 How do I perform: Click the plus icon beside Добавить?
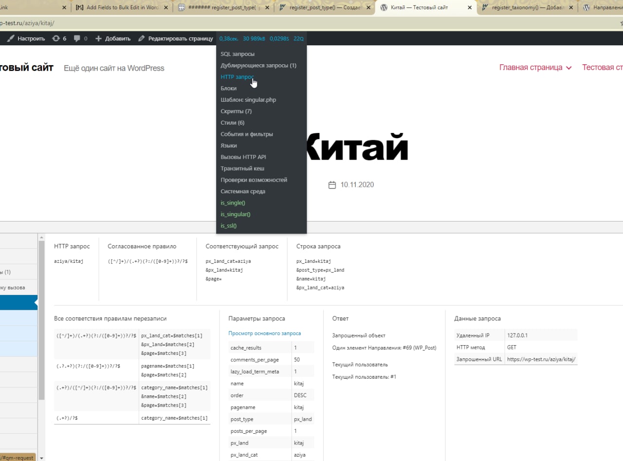click(99, 38)
